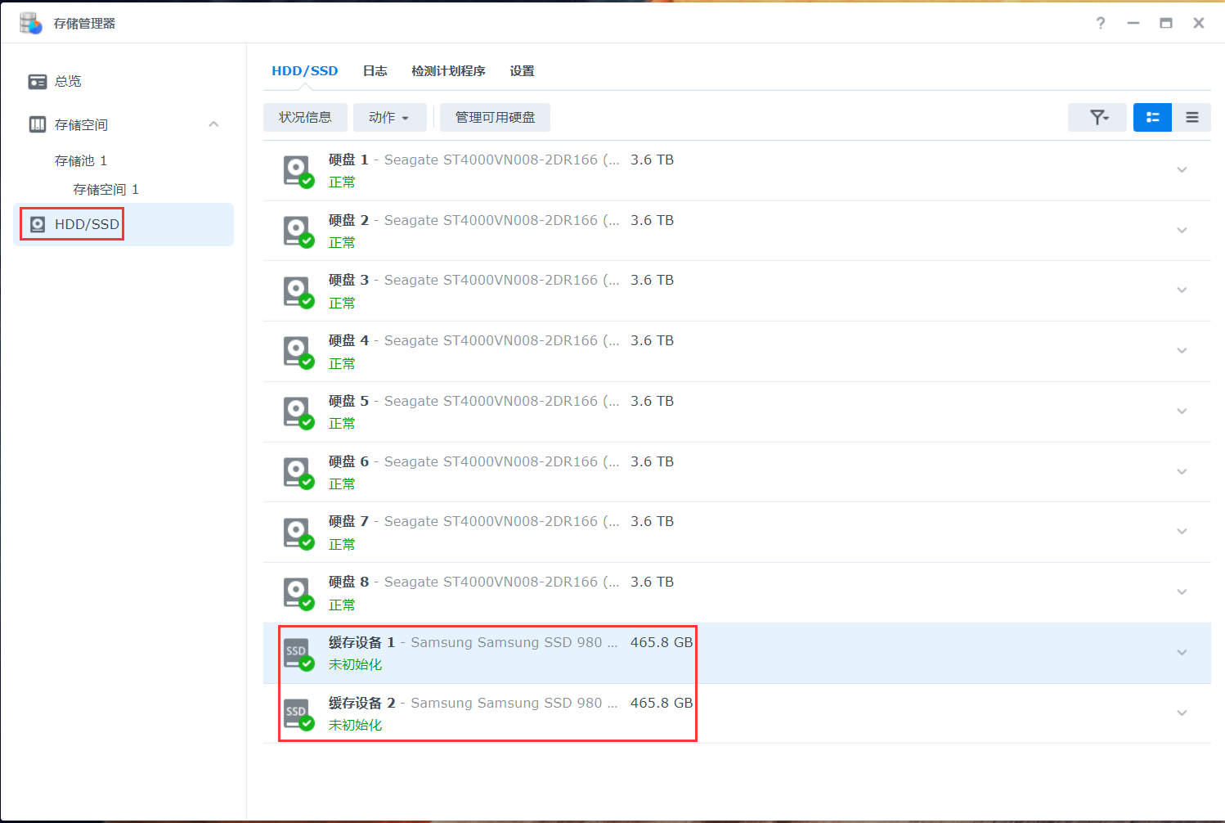Viewport: 1225px width, 823px height.
Task: Switch to the 日志 tab
Action: 375,71
